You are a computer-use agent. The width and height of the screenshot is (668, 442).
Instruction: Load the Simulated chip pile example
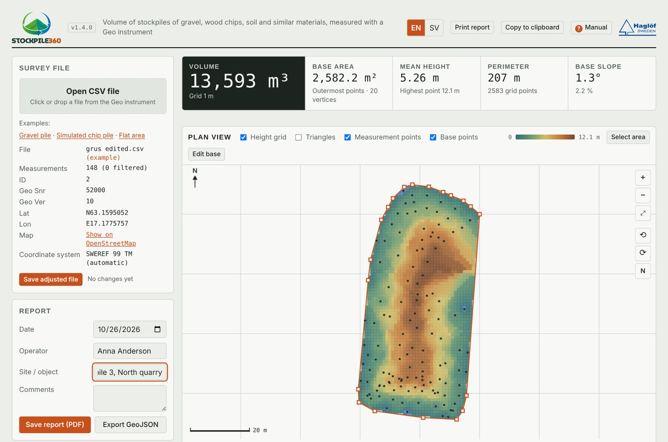pos(85,135)
